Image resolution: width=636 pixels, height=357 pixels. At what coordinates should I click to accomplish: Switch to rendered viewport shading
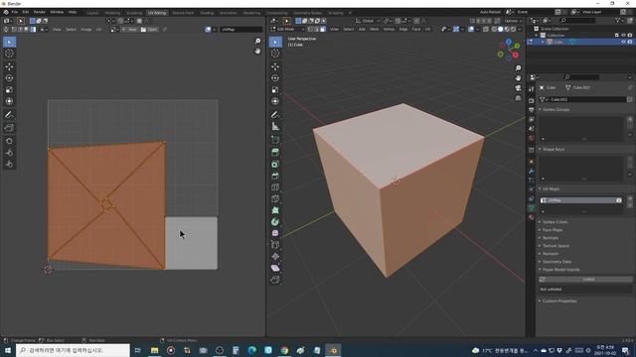click(x=514, y=29)
